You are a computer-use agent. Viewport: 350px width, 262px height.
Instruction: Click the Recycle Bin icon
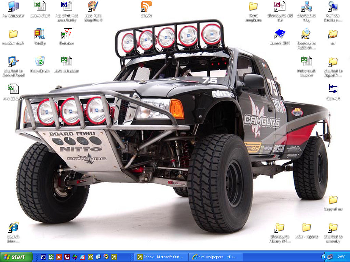click(x=40, y=62)
